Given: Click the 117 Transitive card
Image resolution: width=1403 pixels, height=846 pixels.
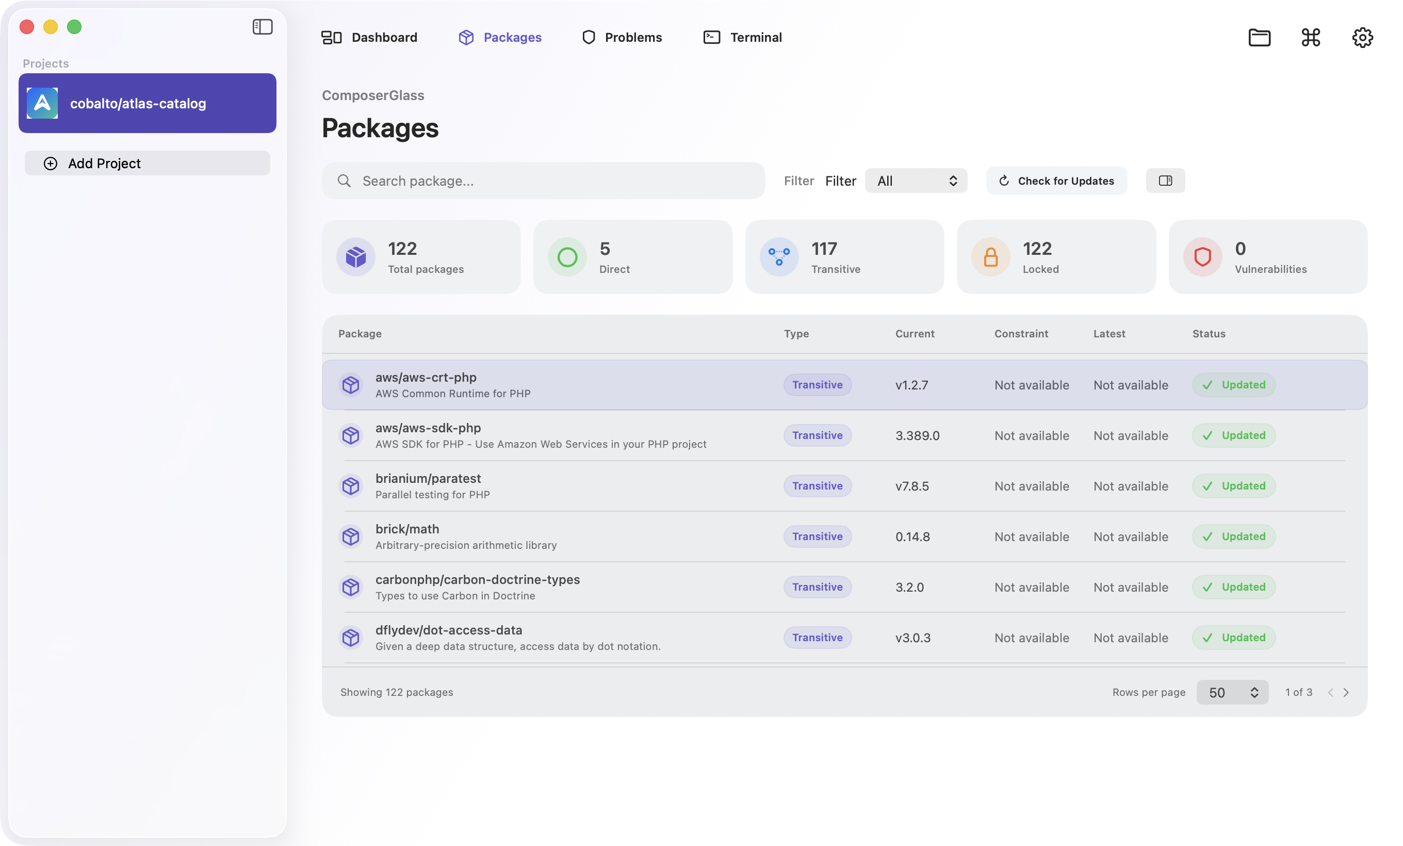Looking at the screenshot, I should pos(844,257).
